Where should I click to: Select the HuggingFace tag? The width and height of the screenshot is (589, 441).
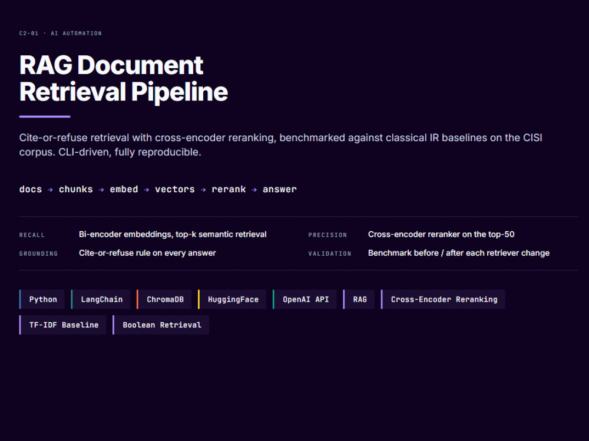pyautogui.click(x=232, y=299)
